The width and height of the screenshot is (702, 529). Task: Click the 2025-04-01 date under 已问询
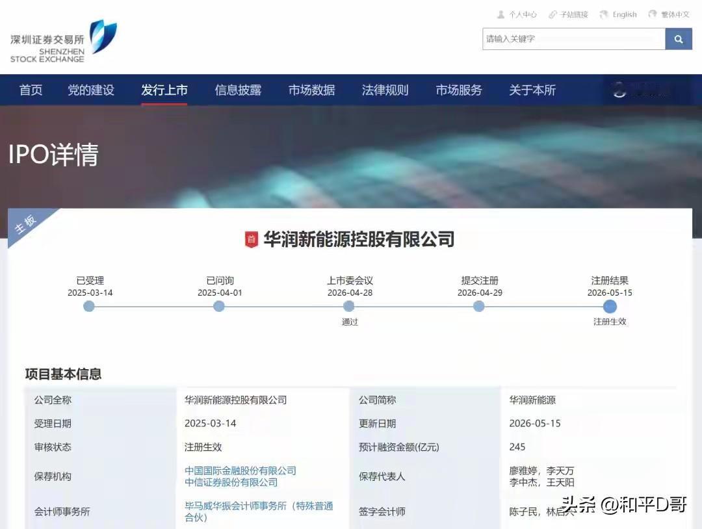pos(220,292)
